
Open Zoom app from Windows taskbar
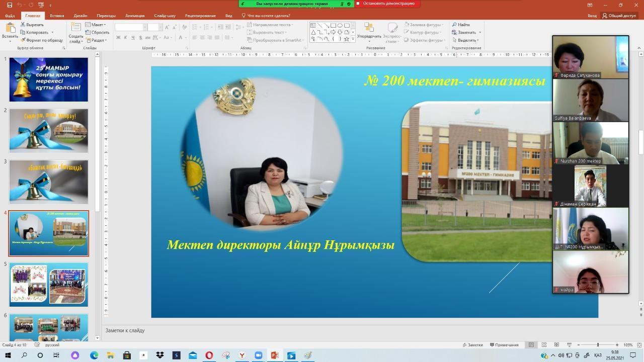click(259, 355)
